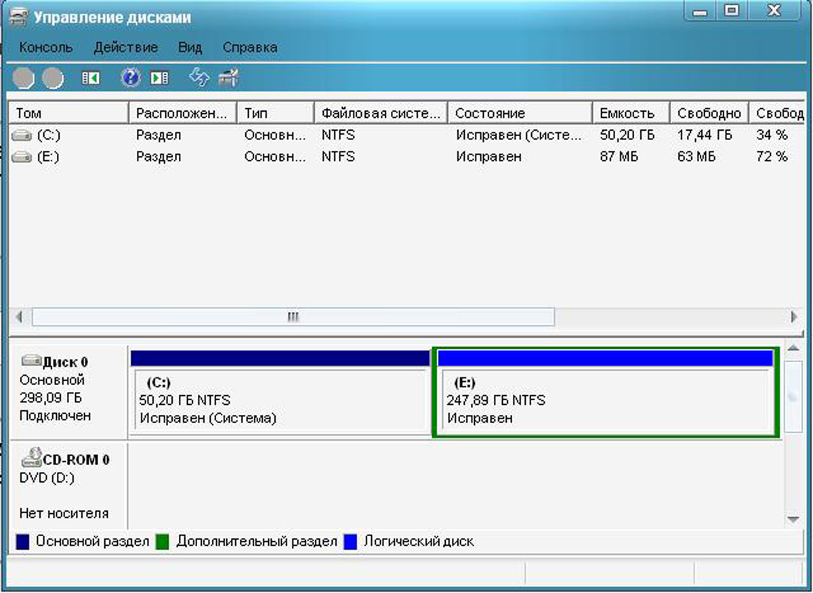
Task: Click the Дополнительный раздел green legend swatch
Action: tap(162, 542)
